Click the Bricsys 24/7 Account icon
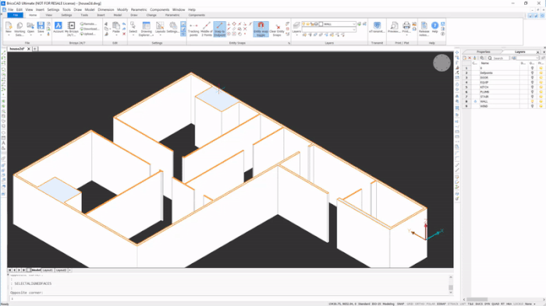The image size is (546, 306). pos(58,27)
